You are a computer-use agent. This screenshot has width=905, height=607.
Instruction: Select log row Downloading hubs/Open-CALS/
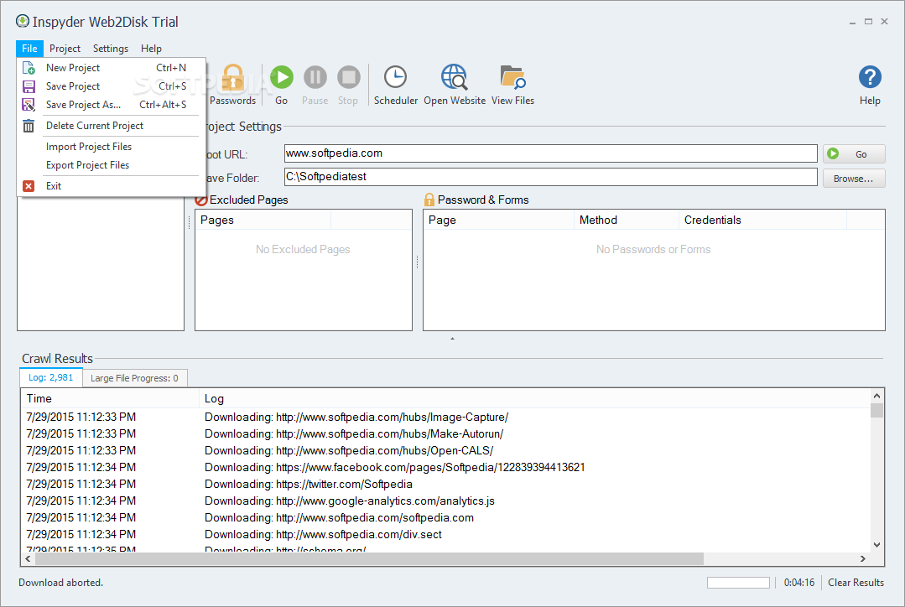tap(445, 450)
